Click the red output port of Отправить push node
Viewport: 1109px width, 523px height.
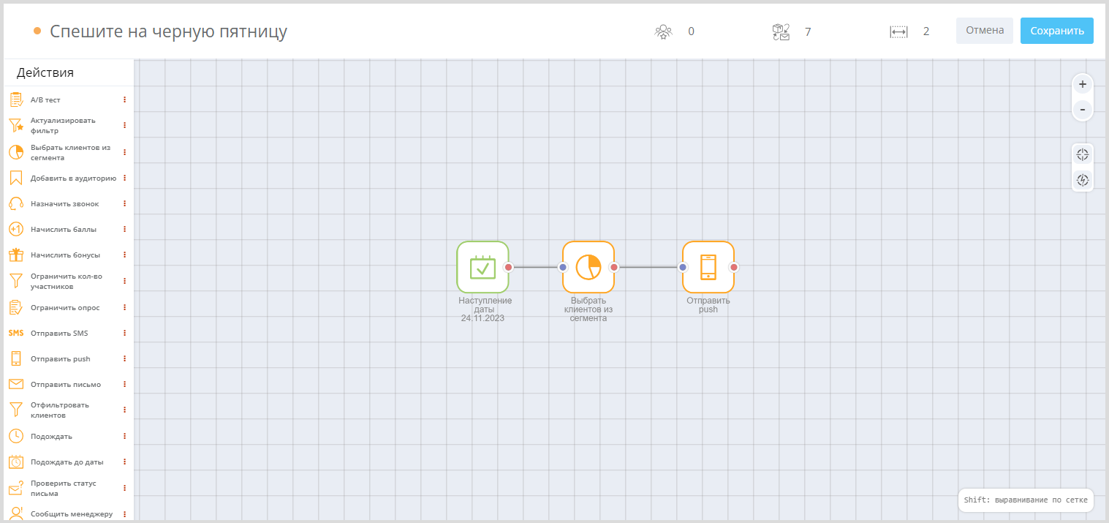point(734,267)
